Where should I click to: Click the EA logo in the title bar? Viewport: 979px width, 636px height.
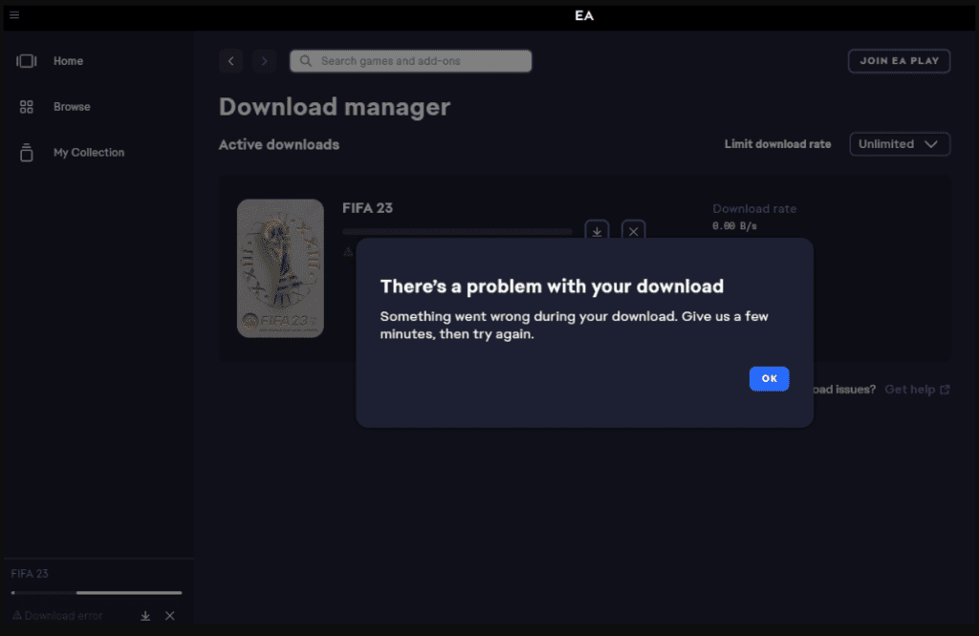584,15
